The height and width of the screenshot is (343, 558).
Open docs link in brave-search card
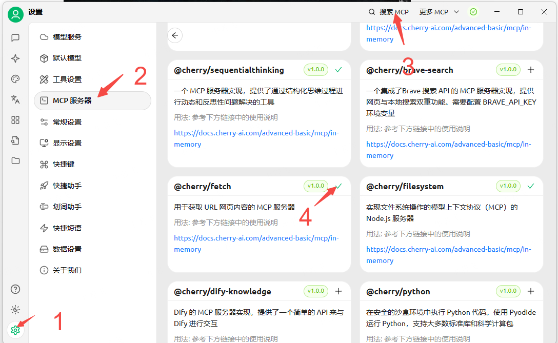tap(449, 150)
